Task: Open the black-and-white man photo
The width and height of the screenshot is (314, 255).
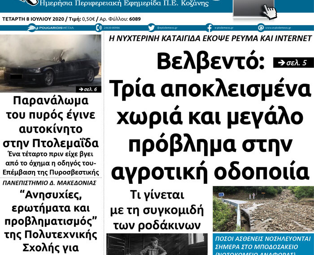Action: tap(157, 244)
